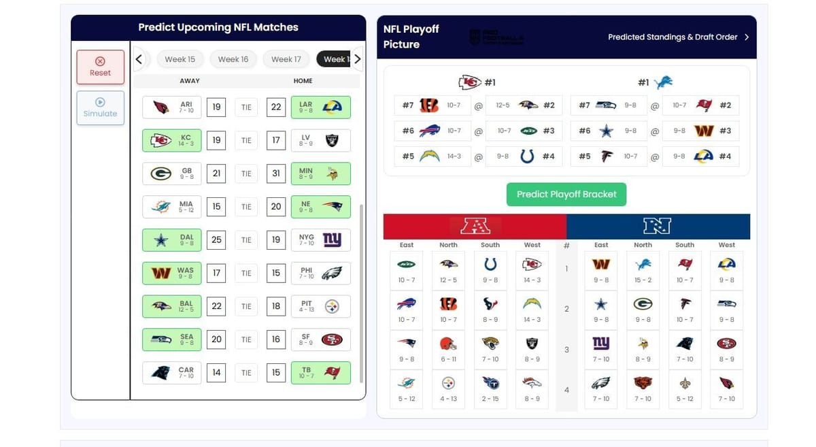Click the AFC conference logo banner
This screenshot has width=816, height=447.
[476, 225]
